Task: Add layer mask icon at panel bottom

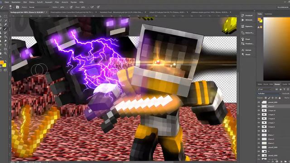Action: click(277, 162)
